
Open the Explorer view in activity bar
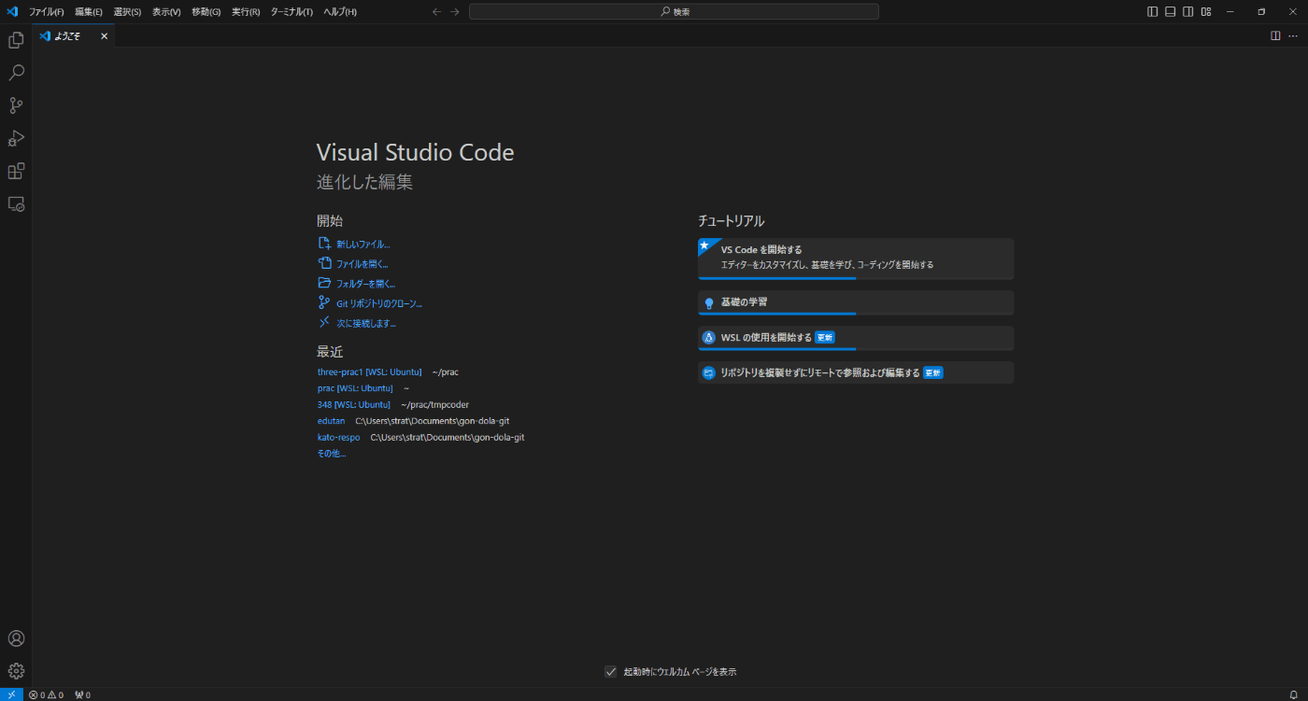click(x=16, y=40)
